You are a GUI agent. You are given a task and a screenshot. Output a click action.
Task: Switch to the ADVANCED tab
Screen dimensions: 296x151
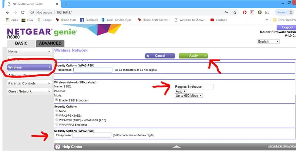point(50,43)
